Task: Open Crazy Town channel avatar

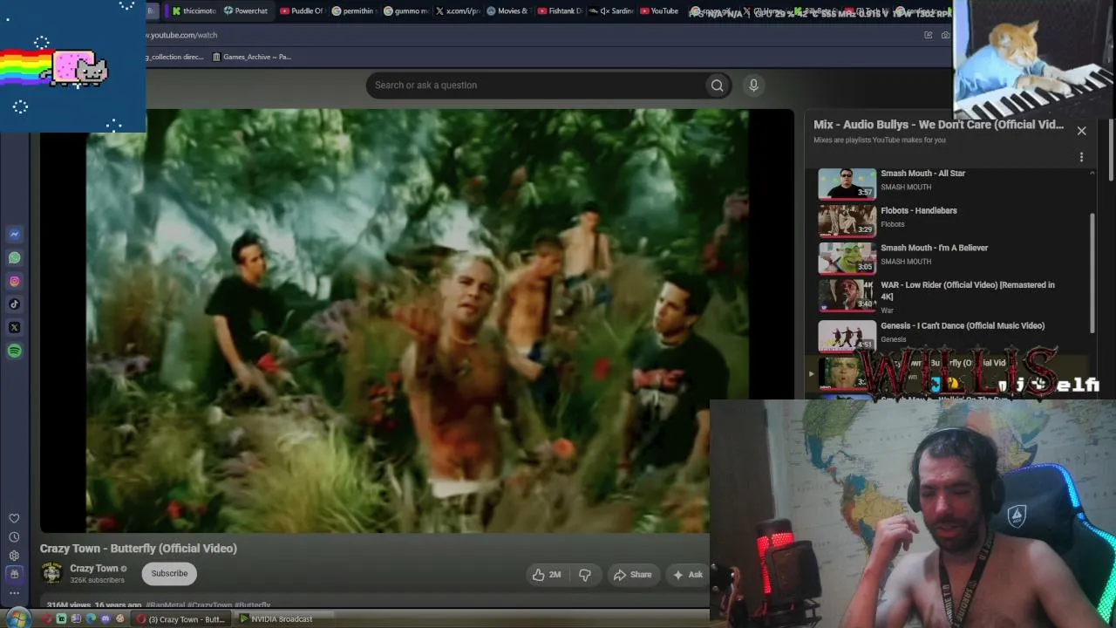Action: (x=52, y=573)
